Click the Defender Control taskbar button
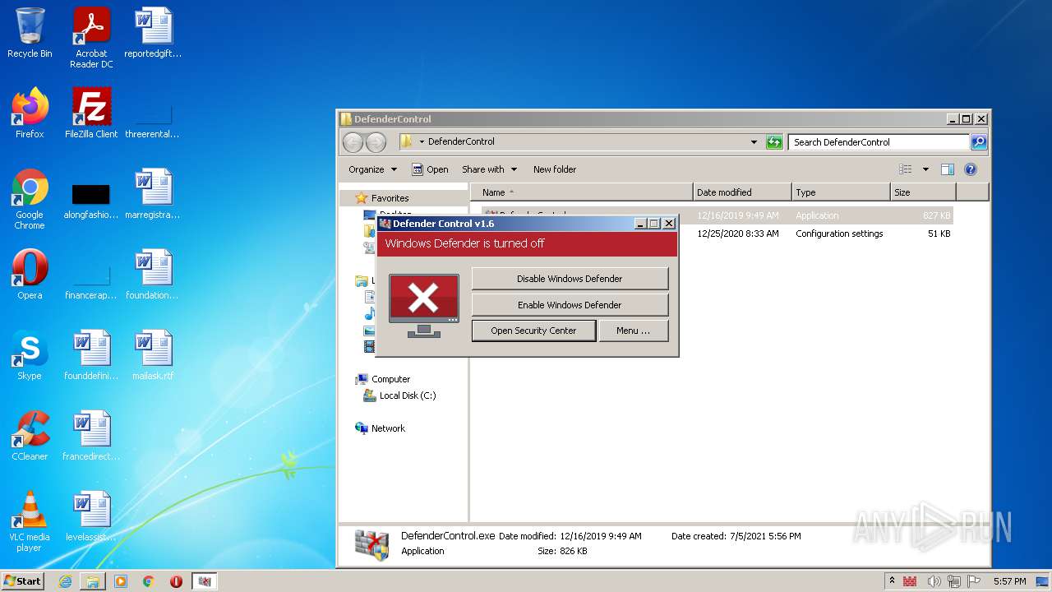Image resolution: width=1052 pixels, height=592 pixels. click(x=205, y=581)
